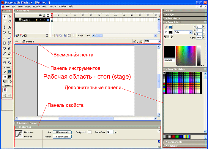Toggle show all layers as outlines
The width and height of the screenshot is (208, 149).
48,15
